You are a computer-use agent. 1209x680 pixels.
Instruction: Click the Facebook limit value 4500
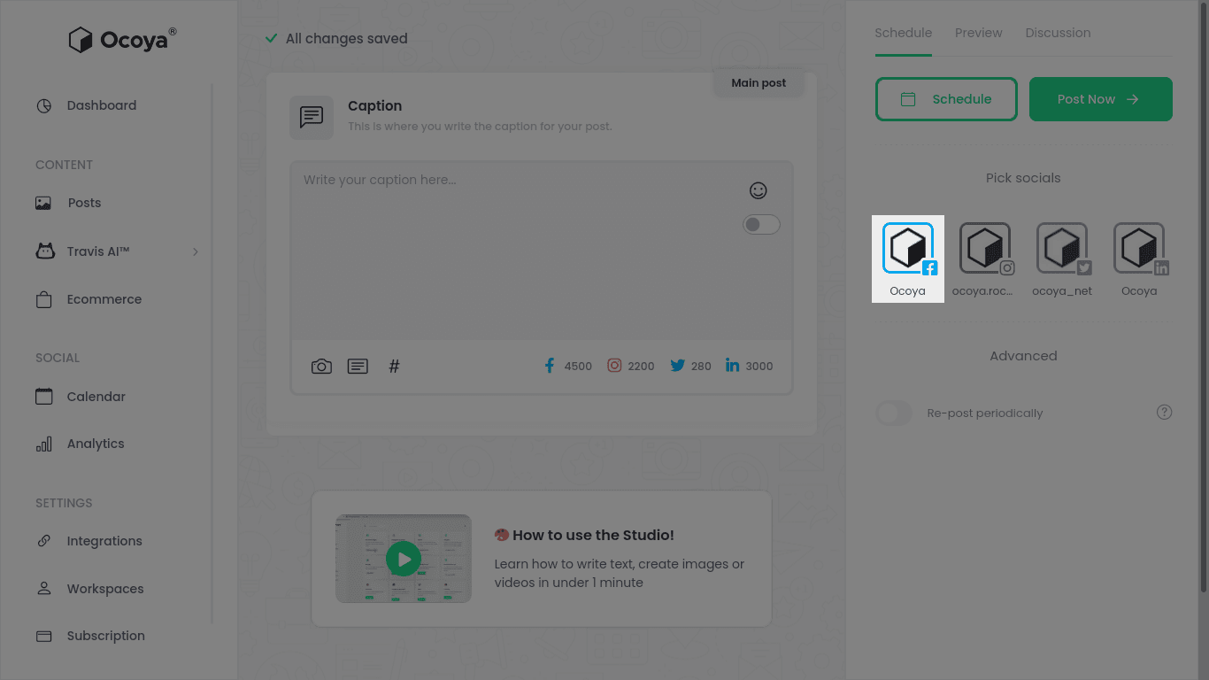pyautogui.click(x=578, y=366)
